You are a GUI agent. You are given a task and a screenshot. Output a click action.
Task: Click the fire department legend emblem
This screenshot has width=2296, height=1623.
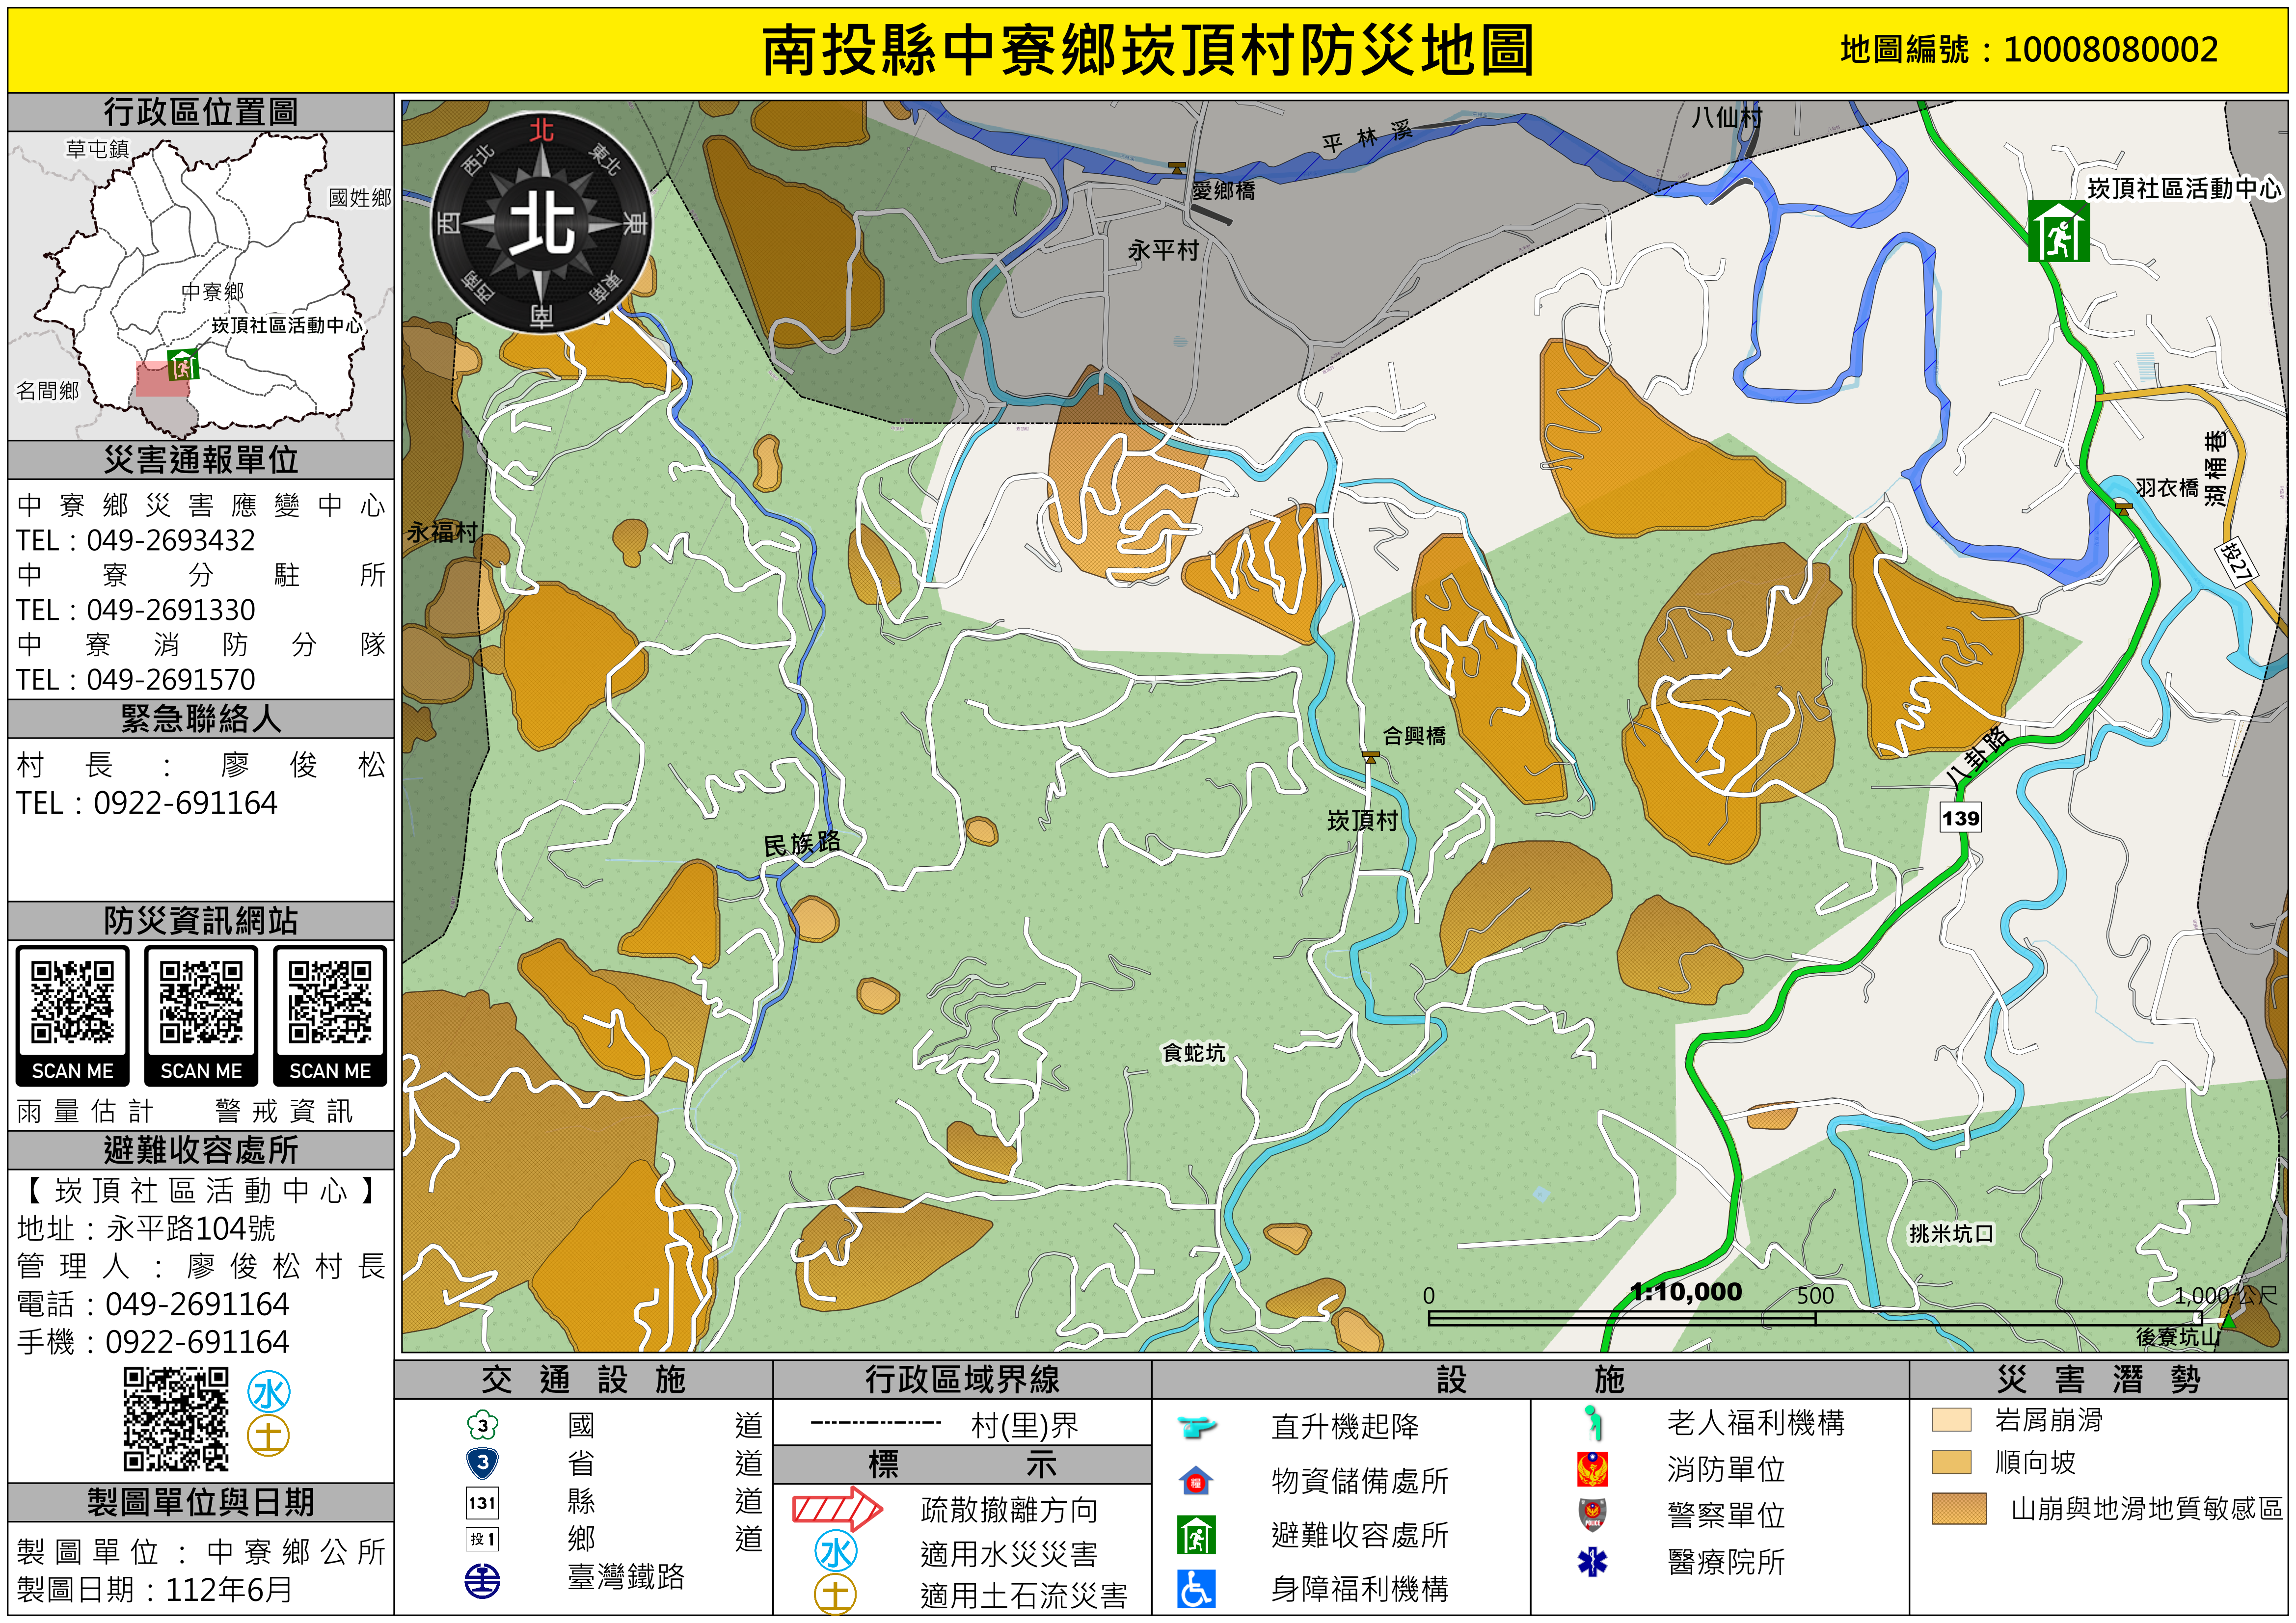pyautogui.click(x=1592, y=1468)
